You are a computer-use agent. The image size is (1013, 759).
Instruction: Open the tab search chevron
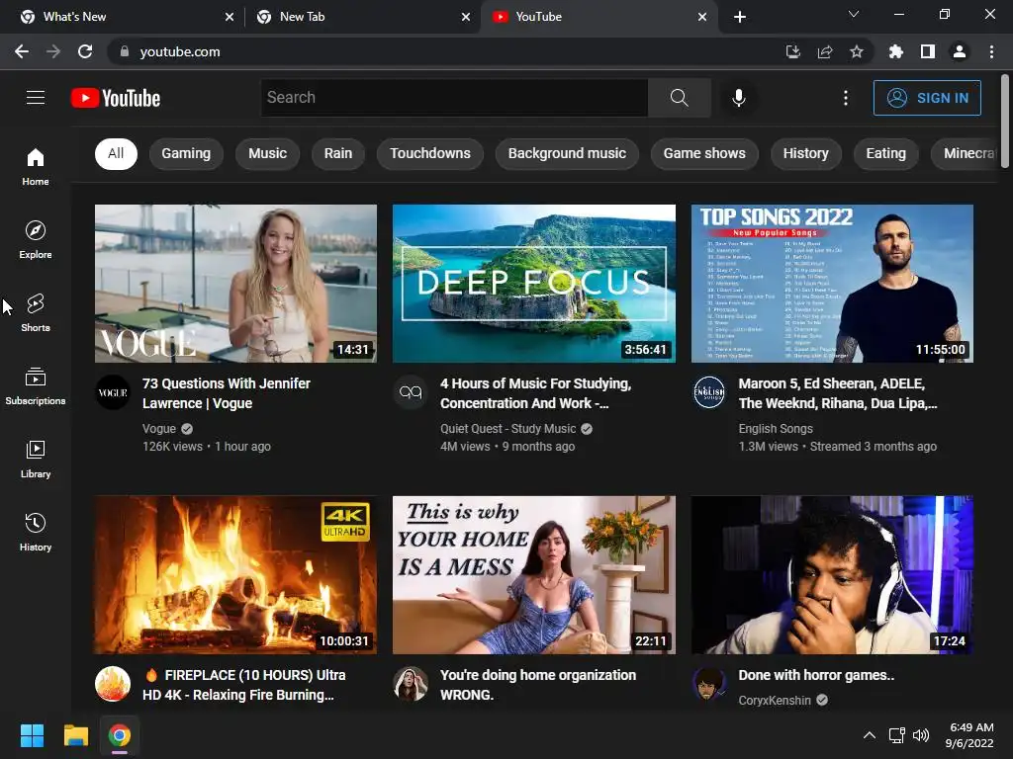854,14
